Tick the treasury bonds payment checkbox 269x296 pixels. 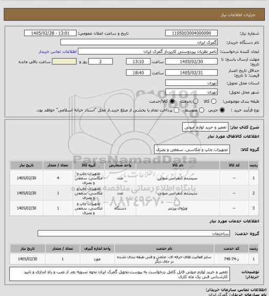(177, 110)
